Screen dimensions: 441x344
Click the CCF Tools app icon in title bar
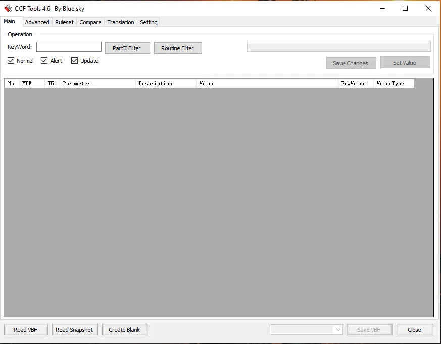point(8,8)
